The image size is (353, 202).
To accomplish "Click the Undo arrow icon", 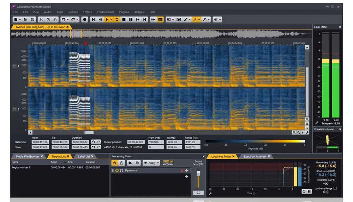I will [x=63, y=20].
